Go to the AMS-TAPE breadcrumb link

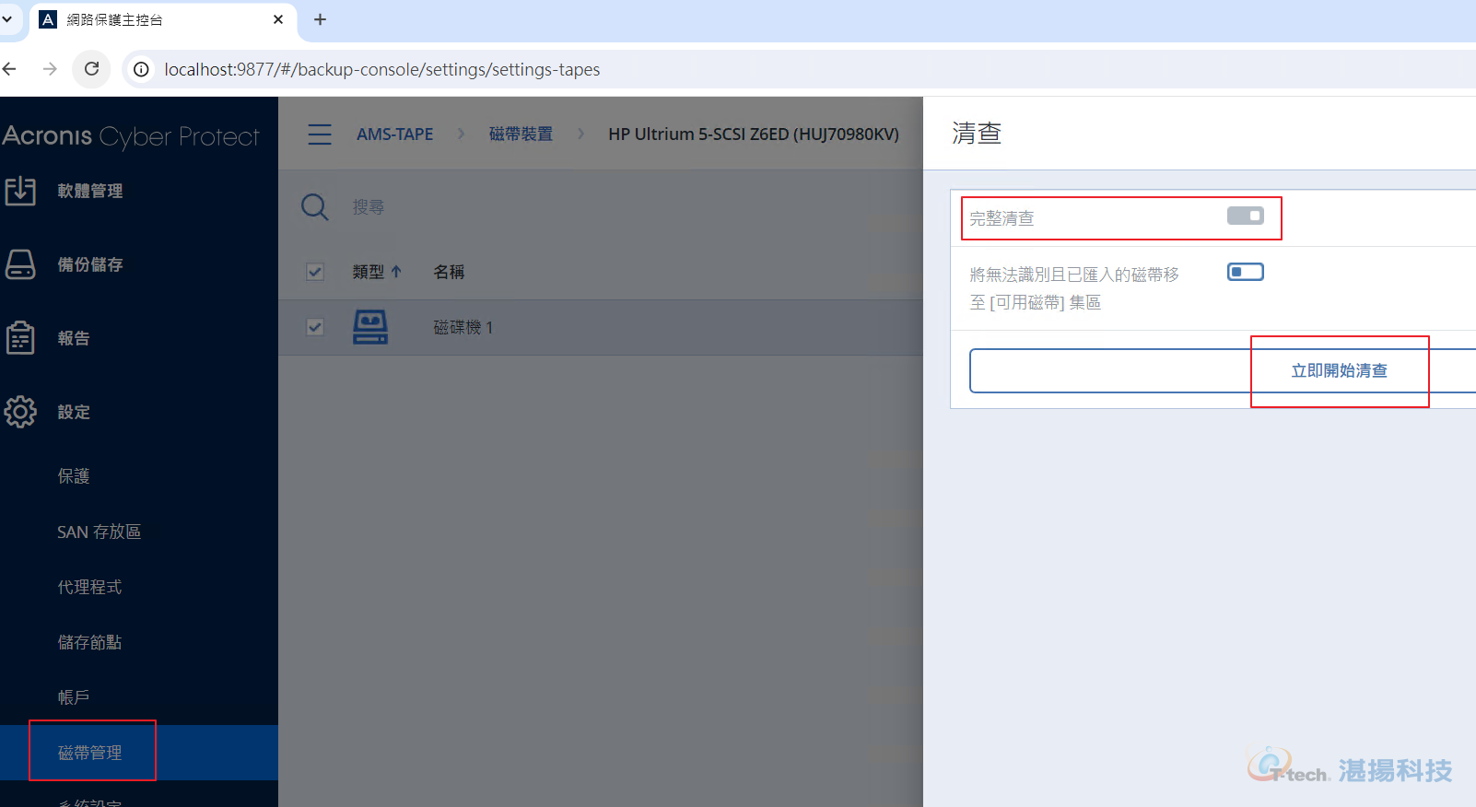pos(395,134)
